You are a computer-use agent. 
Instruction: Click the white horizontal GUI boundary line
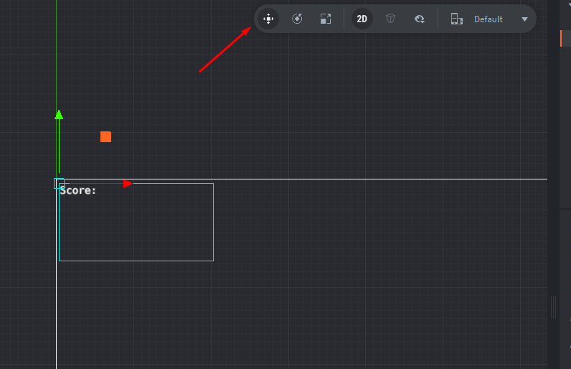359,179
